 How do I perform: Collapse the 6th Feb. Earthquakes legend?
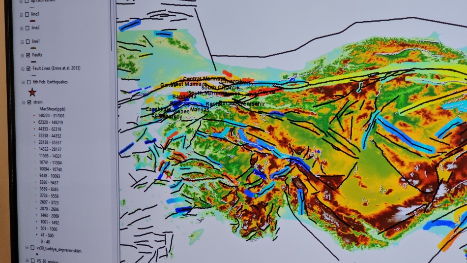[23, 82]
